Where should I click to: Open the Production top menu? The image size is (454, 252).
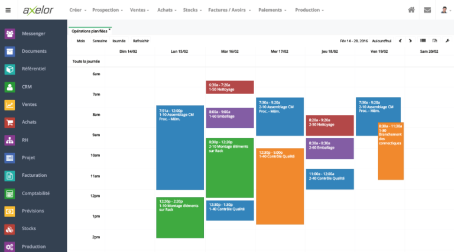(x=309, y=10)
